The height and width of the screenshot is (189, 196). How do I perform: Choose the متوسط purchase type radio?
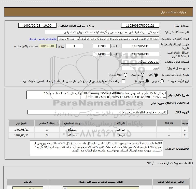point(147,81)
